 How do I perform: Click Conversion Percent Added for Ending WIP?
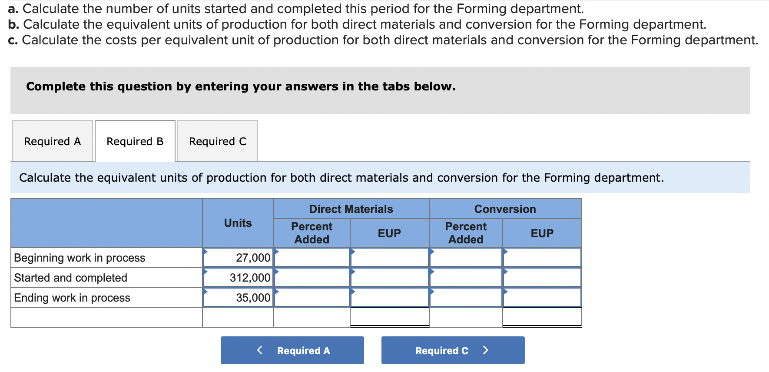[x=466, y=298]
